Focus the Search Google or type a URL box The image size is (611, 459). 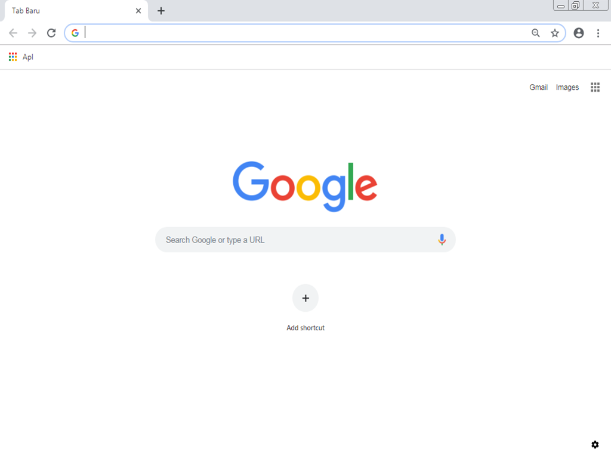pyautogui.click(x=305, y=240)
